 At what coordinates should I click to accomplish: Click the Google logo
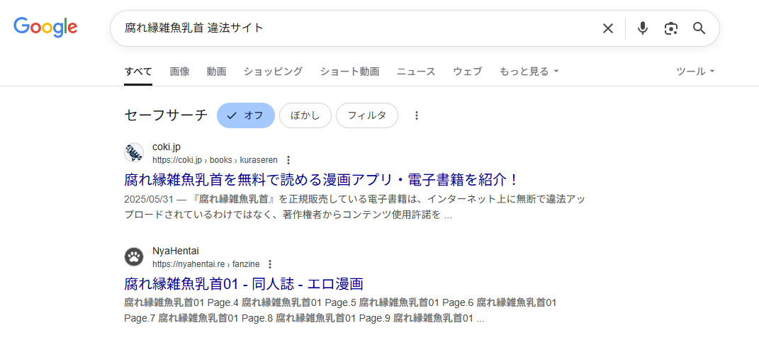pos(45,27)
